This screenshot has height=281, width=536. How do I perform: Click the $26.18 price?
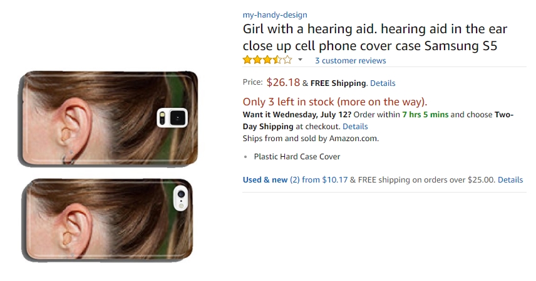tap(283, 82)
